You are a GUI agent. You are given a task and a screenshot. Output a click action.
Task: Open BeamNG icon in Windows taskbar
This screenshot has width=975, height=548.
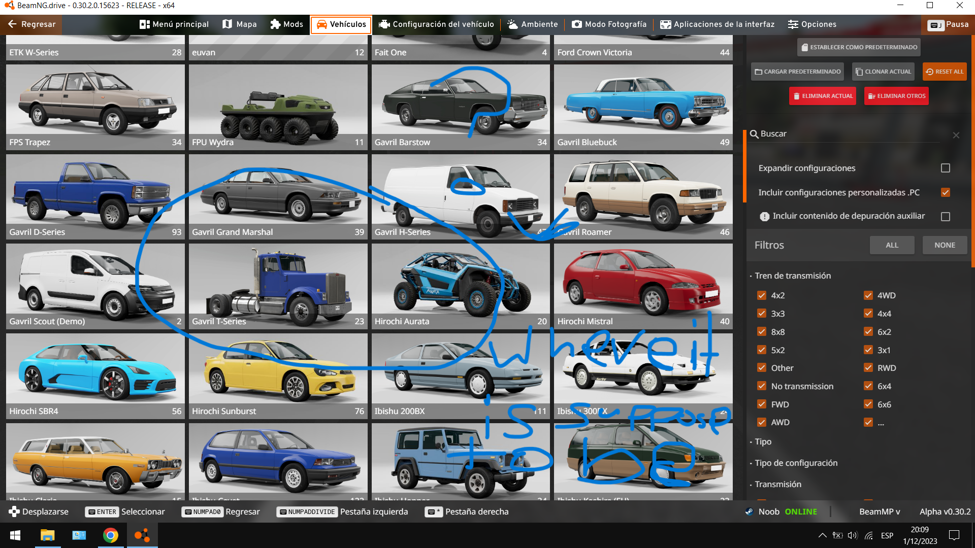pyautogui.click(x=142, y=535)
